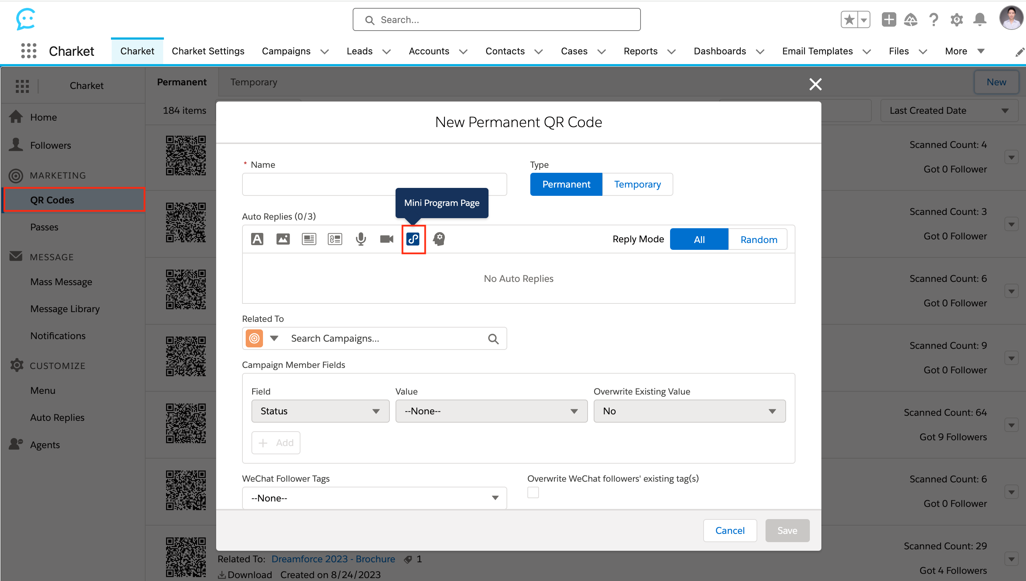This screenshot has height=581, width=1026.
Task: Click the Add field button
Action: [276, 443]
